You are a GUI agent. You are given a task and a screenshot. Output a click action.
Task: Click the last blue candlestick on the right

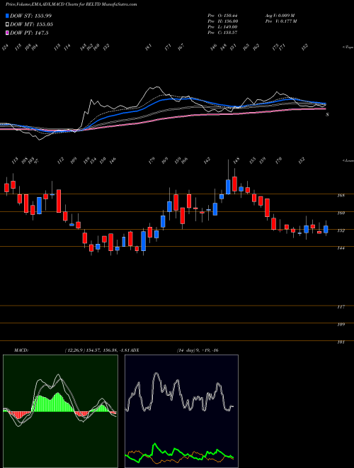point(326,229)
